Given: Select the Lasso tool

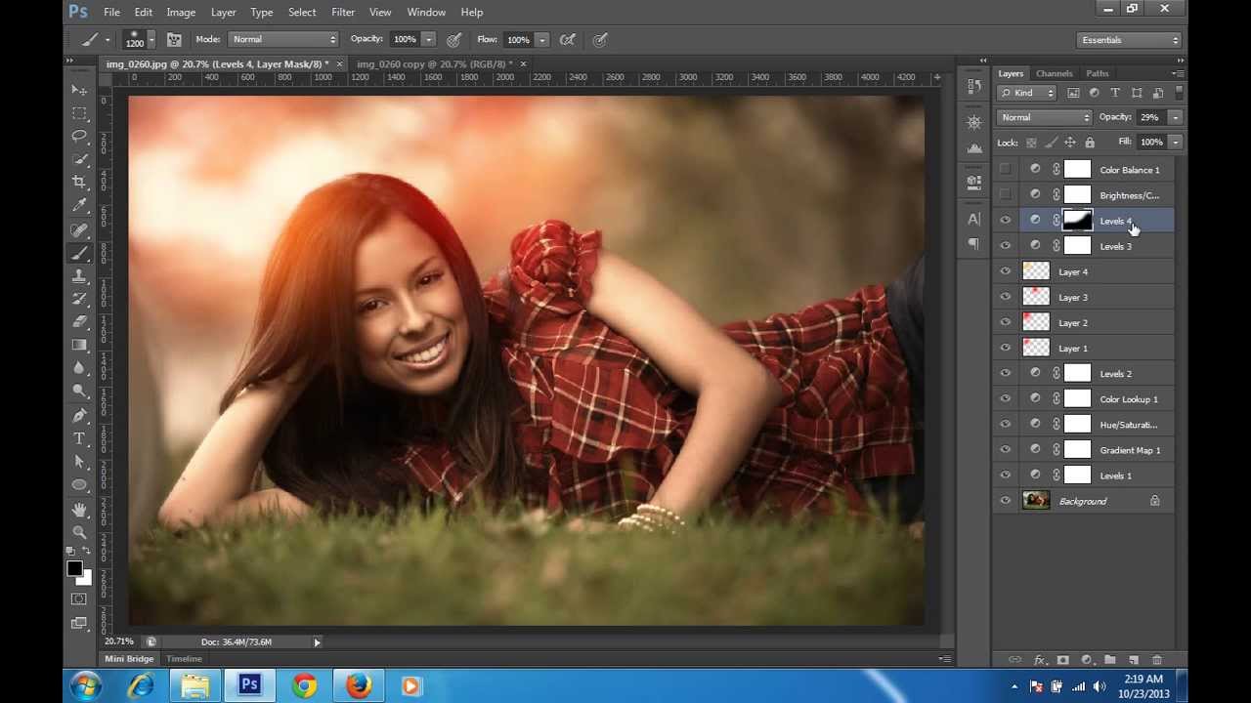Looking at the screenshot, I should (79, 137).
